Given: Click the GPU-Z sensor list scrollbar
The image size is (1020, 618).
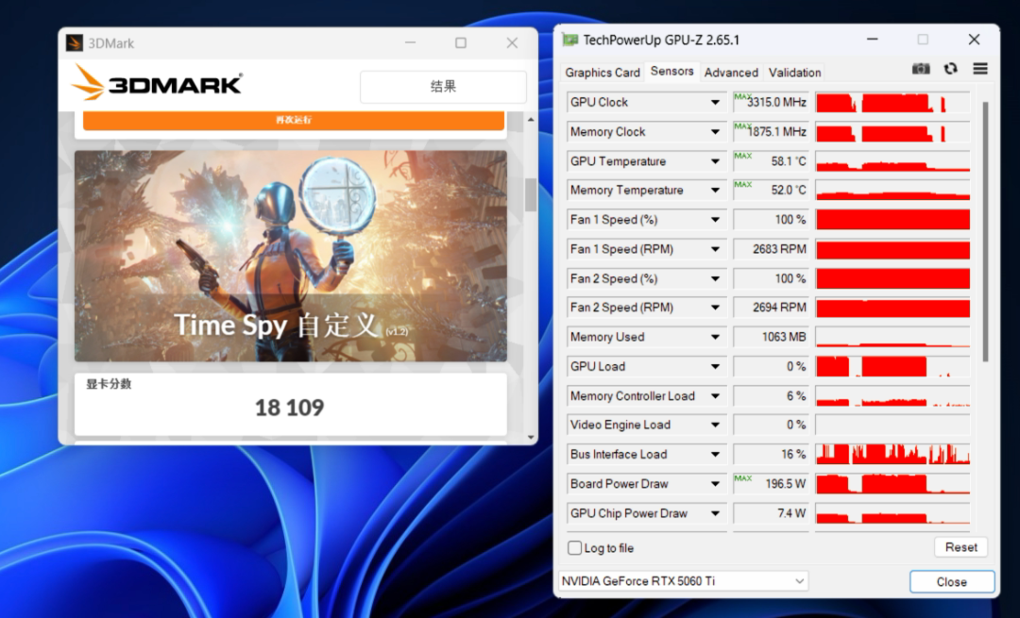Looking at the screenshot, I should [986, 231].
